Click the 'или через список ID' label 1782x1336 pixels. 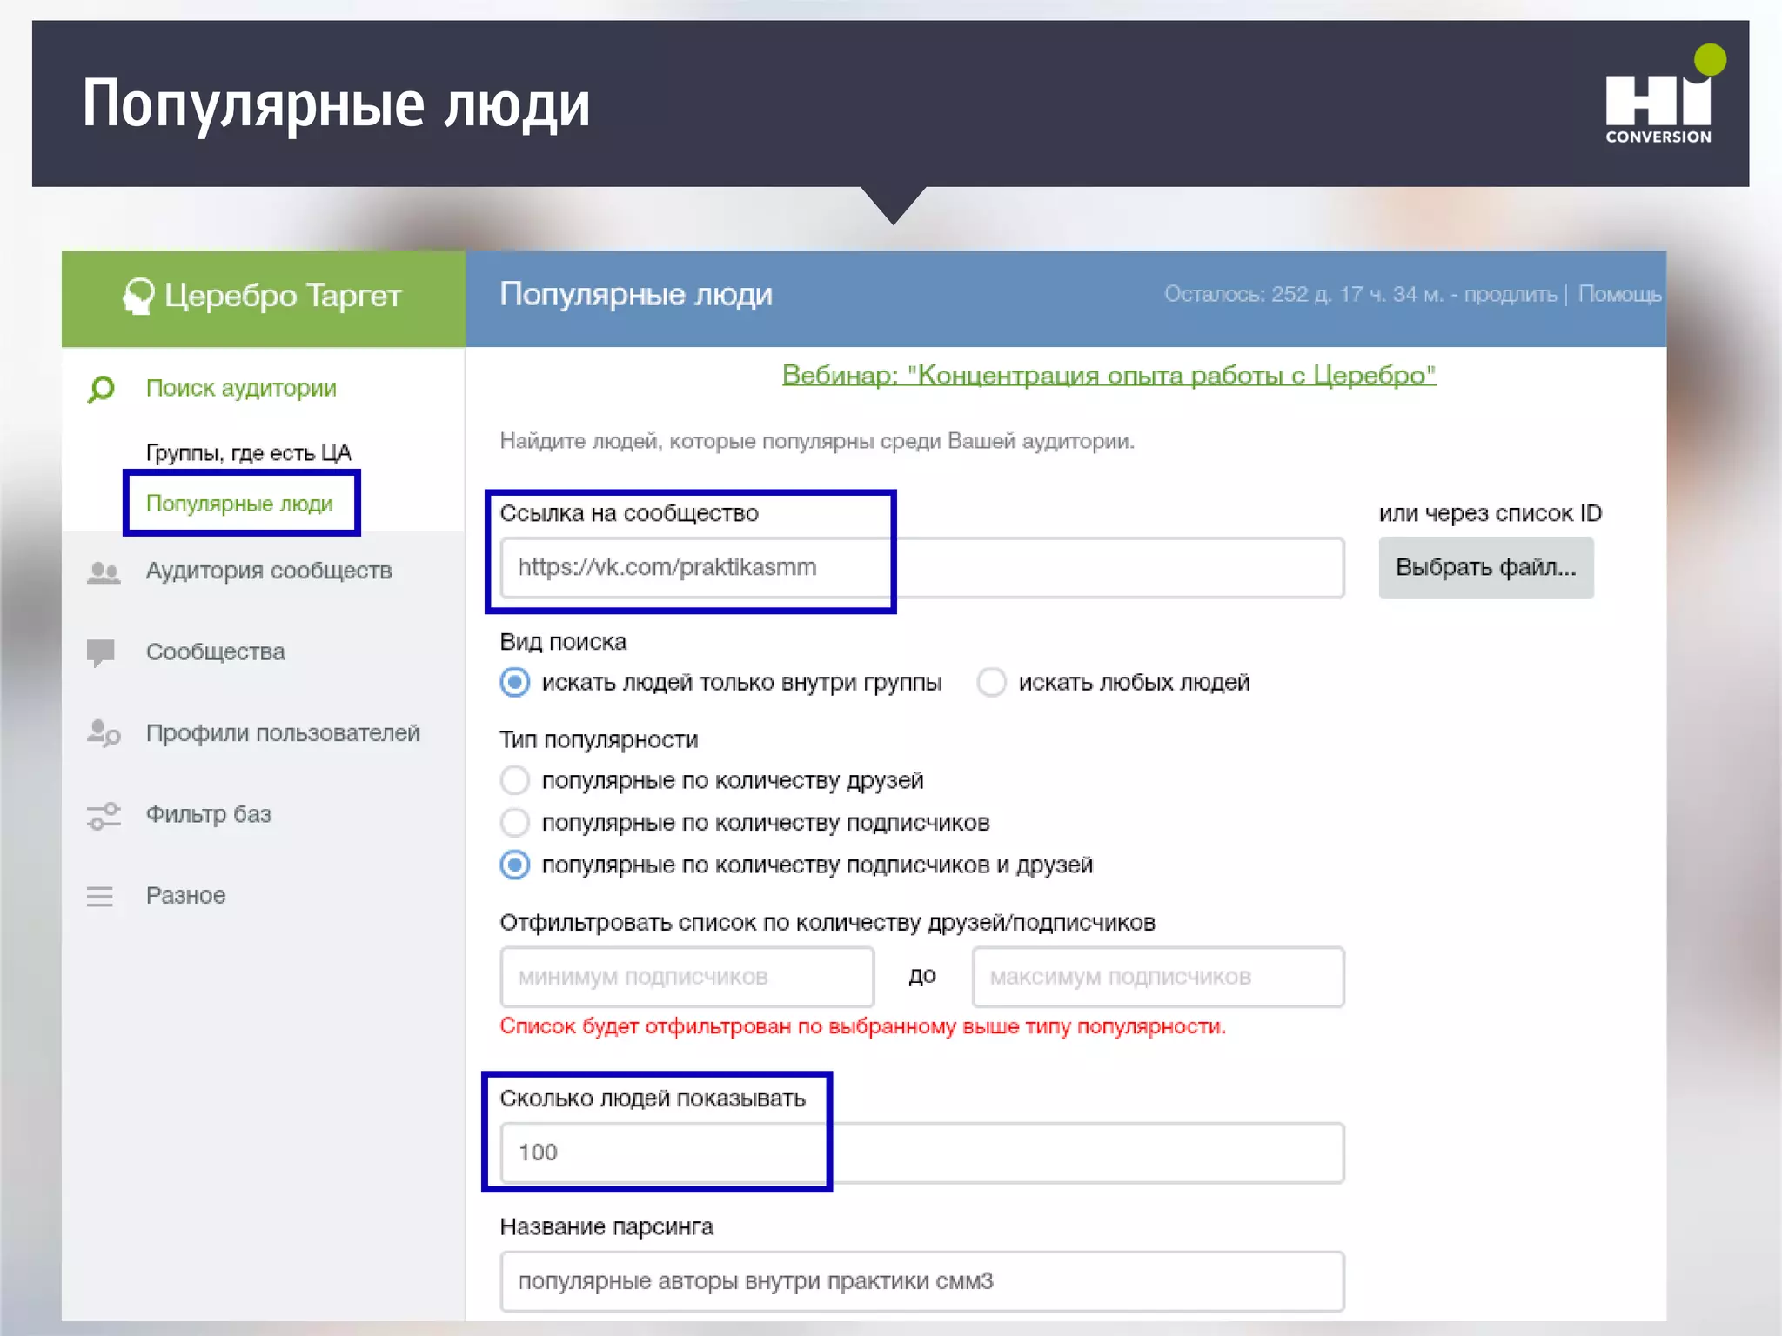(x=1490, y=513)
